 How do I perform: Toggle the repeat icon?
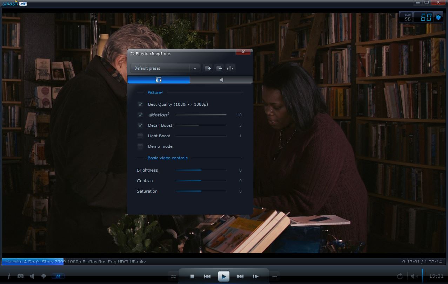coord(400,276)
